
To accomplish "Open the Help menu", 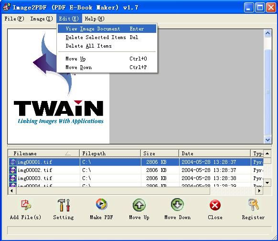I will (95, 19).
